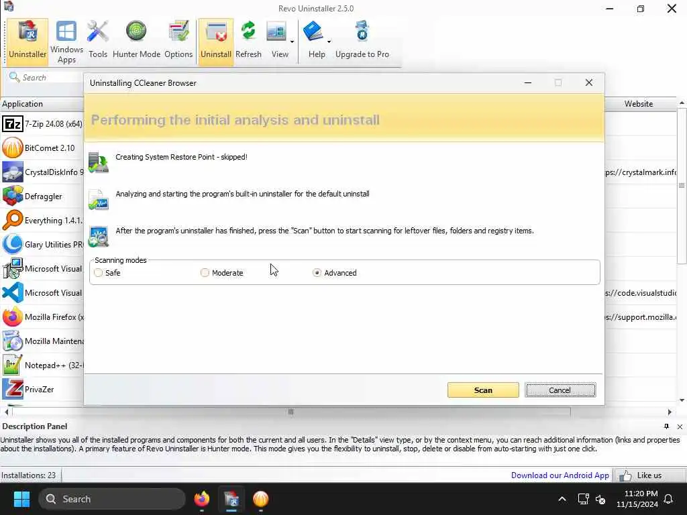Select the 7-Zip 24.08 entry
The image size is (687, 515).
coord(42,124)
